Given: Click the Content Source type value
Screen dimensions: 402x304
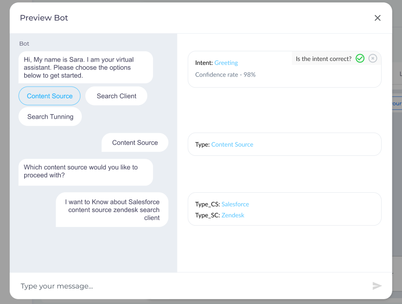Looking at the screenshot, I should coord(232,145).
